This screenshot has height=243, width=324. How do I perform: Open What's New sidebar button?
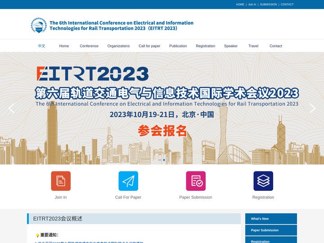[x=271, y=219]
